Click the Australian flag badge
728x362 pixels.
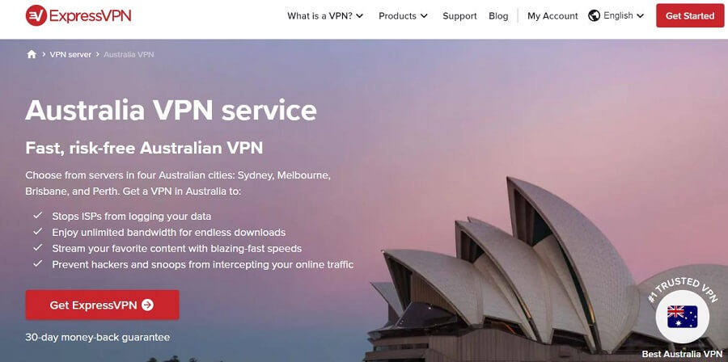(x=682, y=317)
